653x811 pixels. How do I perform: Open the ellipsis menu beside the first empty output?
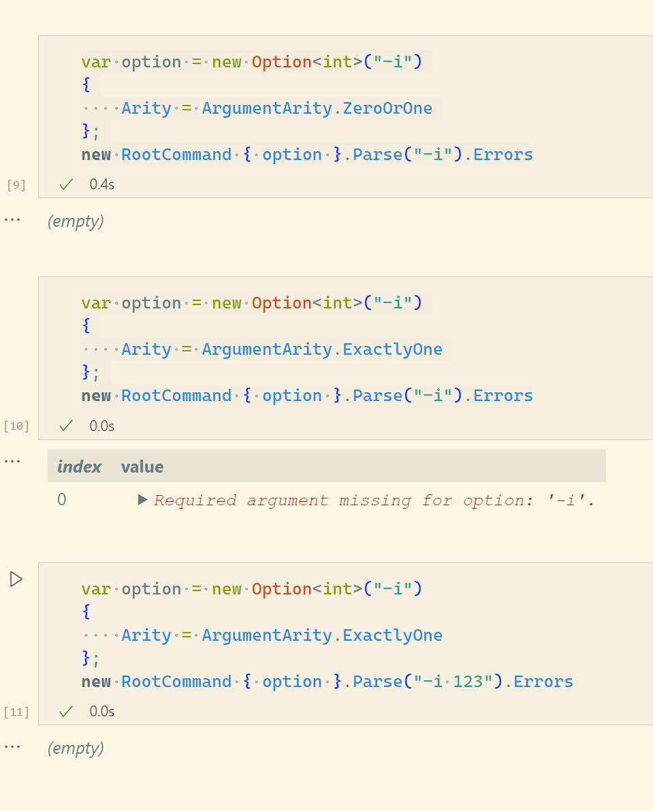[x=12, y=219]
